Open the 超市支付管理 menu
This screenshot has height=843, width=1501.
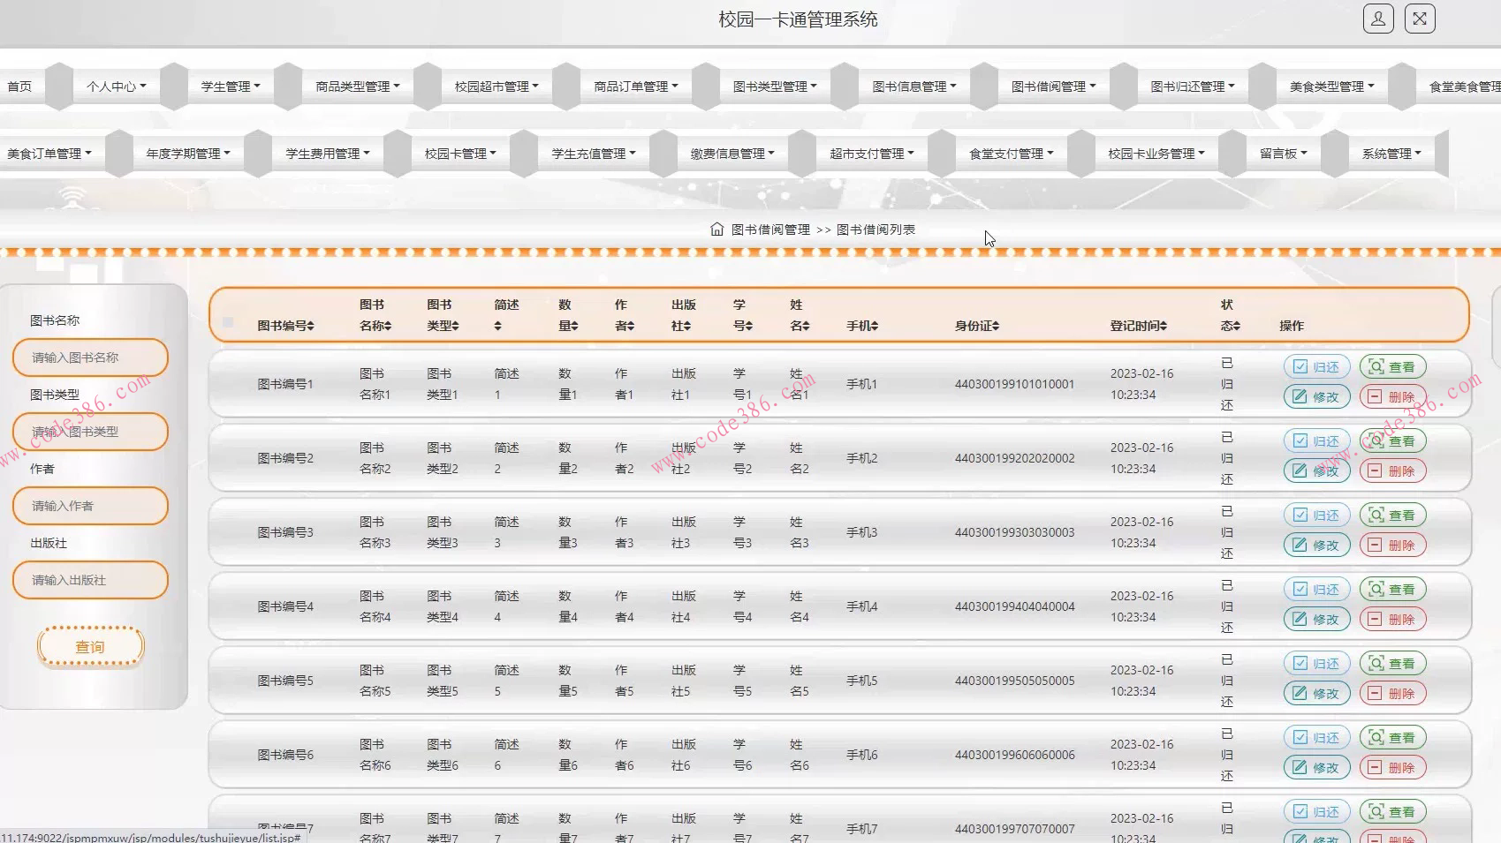pyautogui.click(x=872, y=154)
